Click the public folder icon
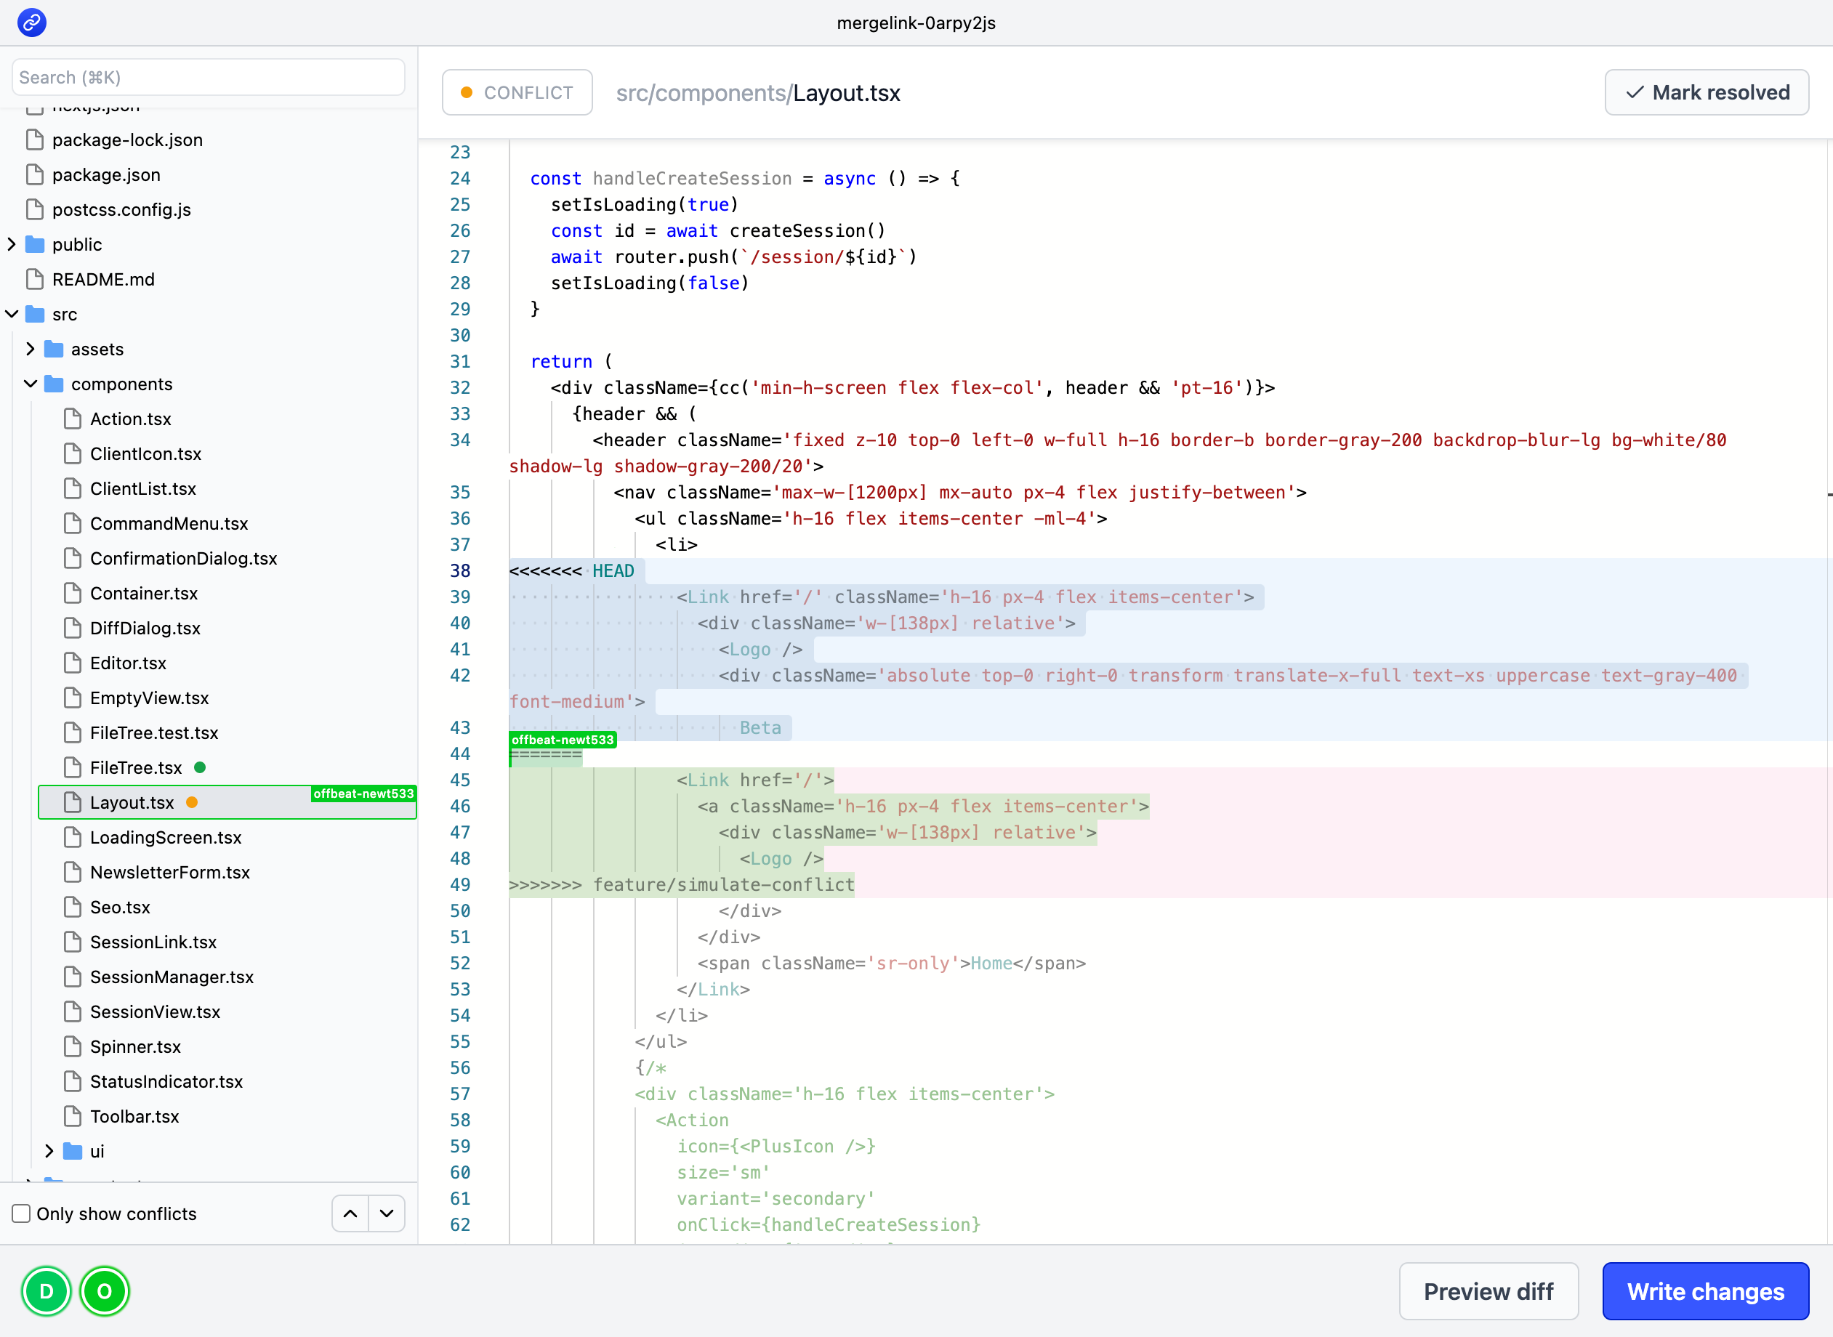Screen dimensions: 1833x1337 pos(35,244)
